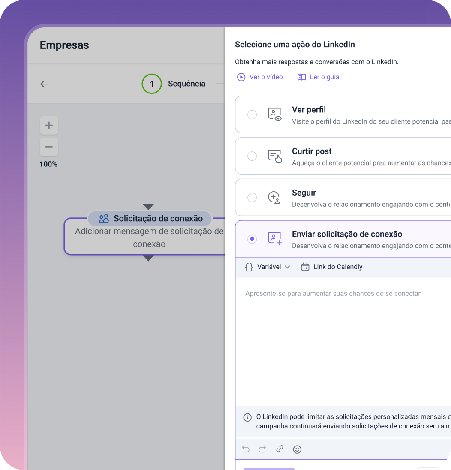
Task: Zoom out with the minus button
Action: point(49,147)
